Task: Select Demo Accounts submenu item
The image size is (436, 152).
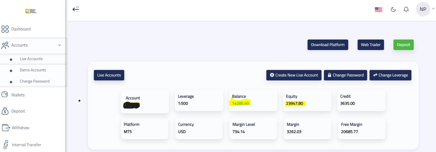Action: click(33, 70)
